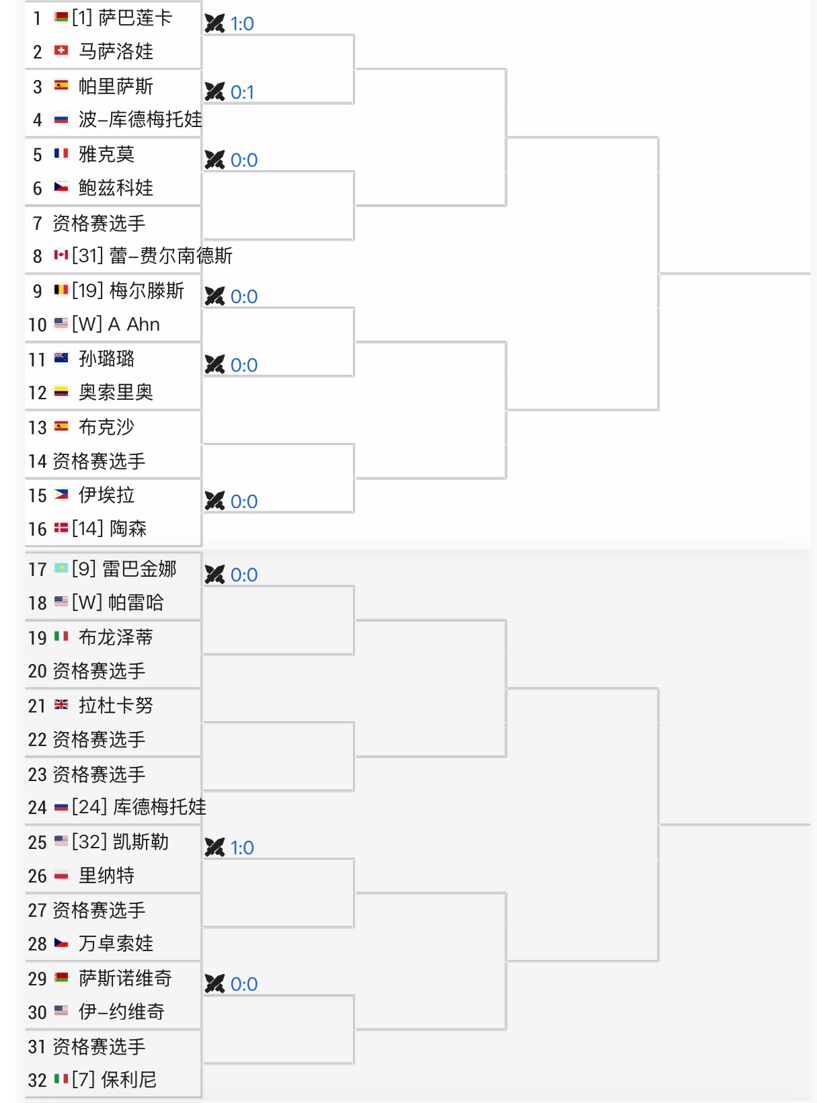This screenshot has height=1103, width=817.
Task: Select player [14] 陶森
Action: [x=113, y=529]
